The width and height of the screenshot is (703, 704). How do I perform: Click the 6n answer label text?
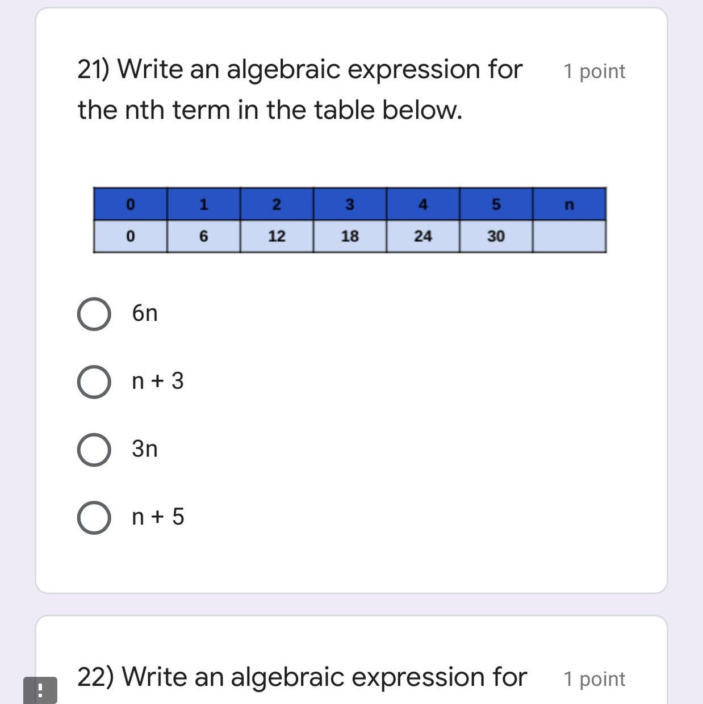pyautogui.click(x=145, y=313)
